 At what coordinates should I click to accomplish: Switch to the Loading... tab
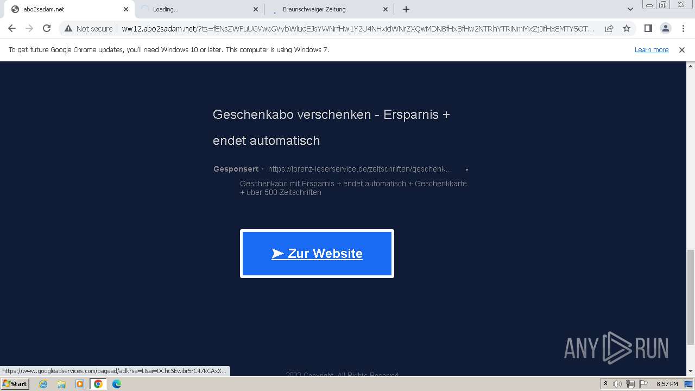[200, 9]
